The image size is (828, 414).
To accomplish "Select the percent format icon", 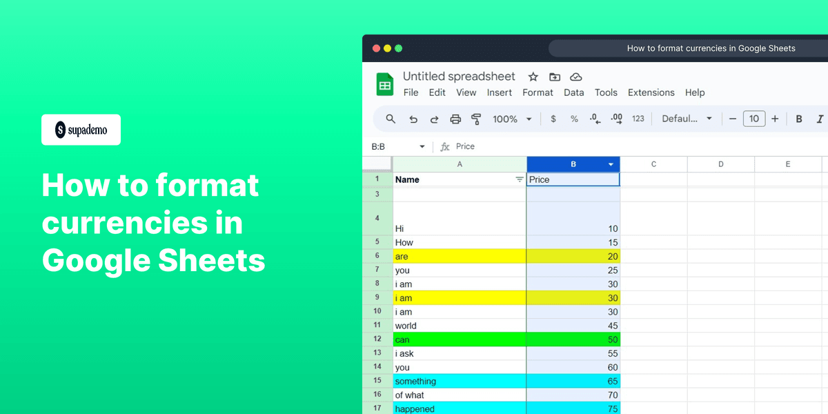I will click(x=573, y=119).
